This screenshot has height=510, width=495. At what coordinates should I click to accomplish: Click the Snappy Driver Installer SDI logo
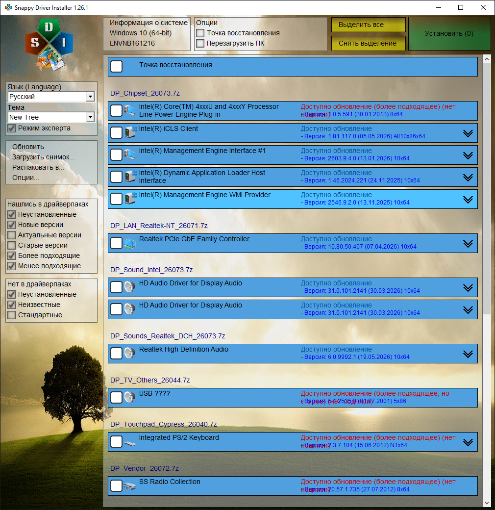[49, 45]
